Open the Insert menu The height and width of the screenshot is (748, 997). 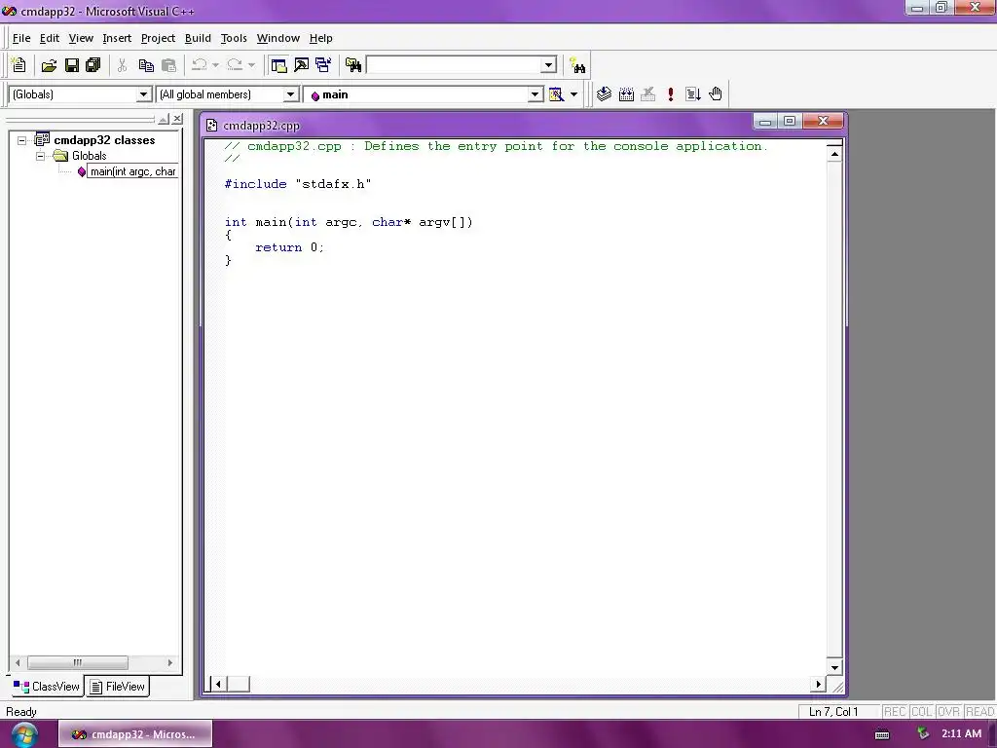tap(117, 38)
